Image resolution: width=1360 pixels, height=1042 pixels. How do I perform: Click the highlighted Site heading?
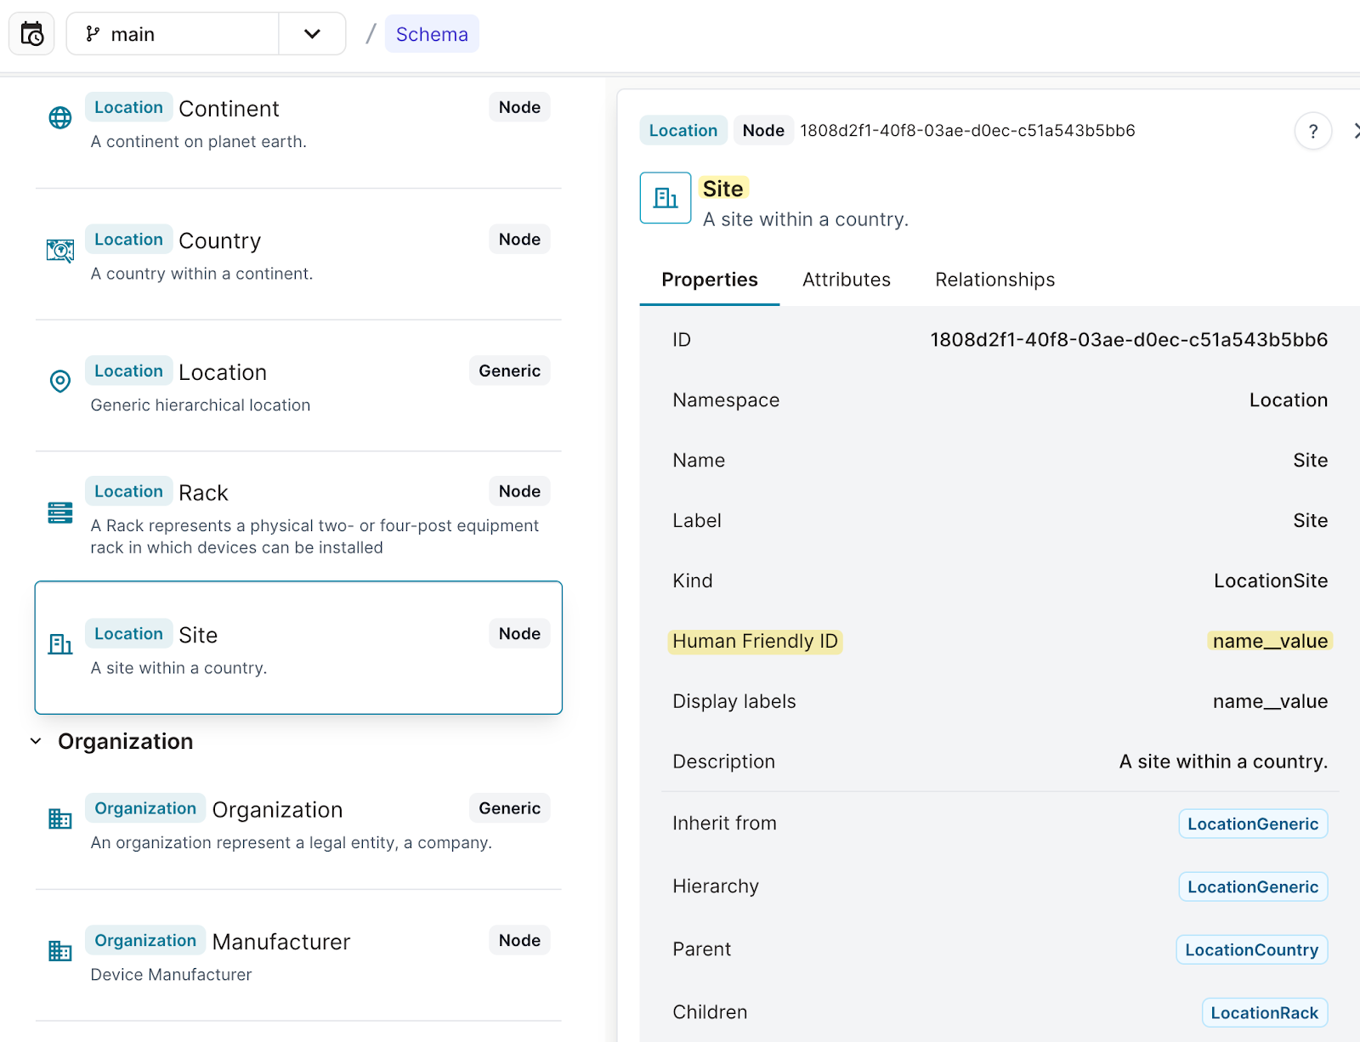(x=723, y=189)
